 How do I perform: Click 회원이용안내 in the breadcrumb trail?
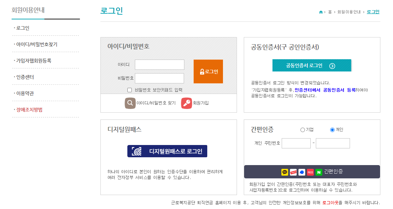pos(349,11)
